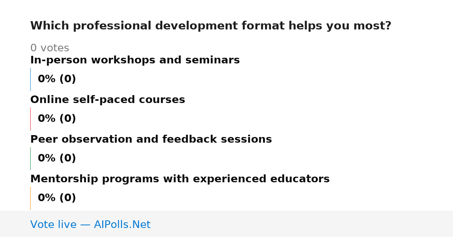The width and height of the screenshot is (453, 237).
Task: Click the 0 votes total count
Action: coord(49,48)
